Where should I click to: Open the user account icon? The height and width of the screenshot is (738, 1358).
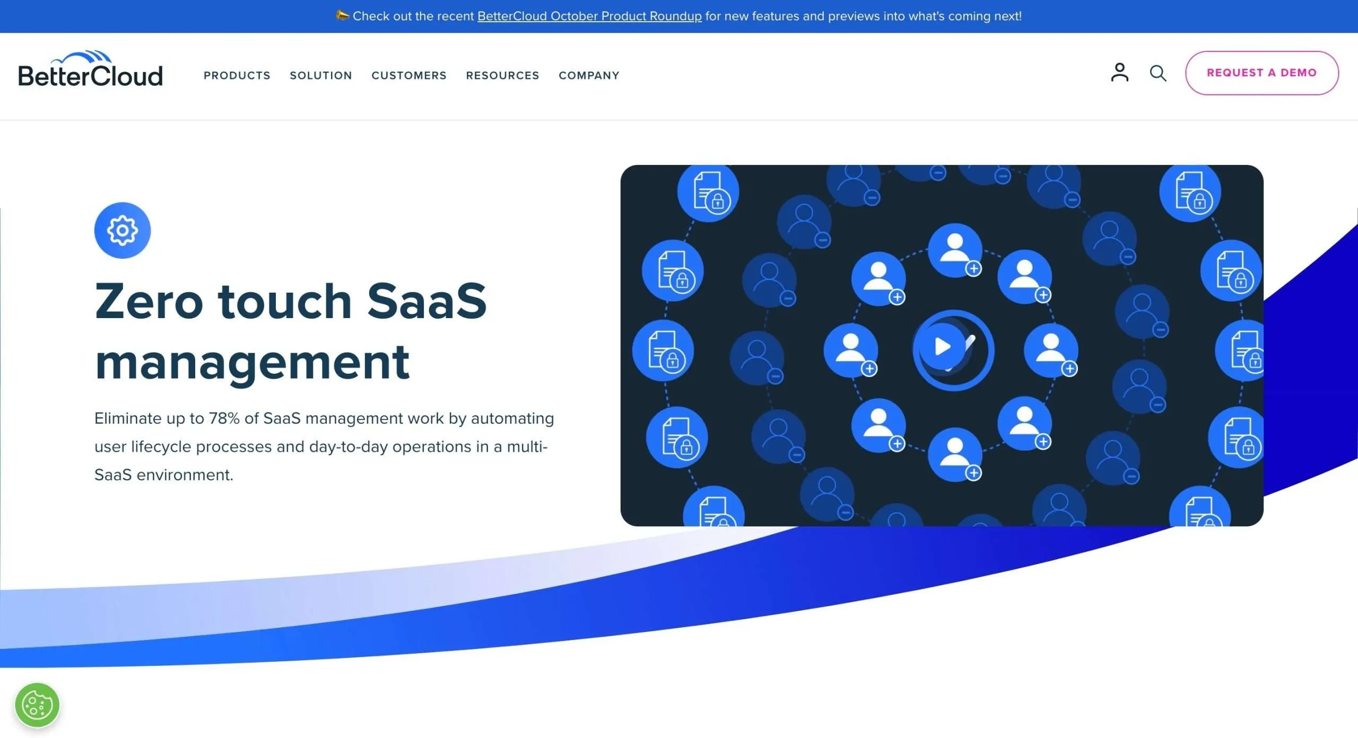coord(1119,73)
